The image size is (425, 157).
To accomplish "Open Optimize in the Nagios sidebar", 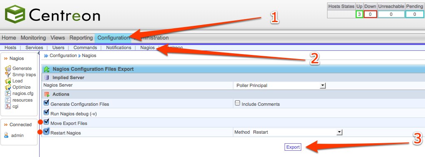I will click(x=21, y=87).
